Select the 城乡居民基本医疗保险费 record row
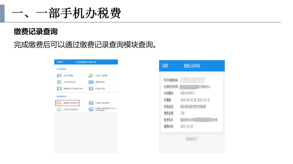 [193, 107]
